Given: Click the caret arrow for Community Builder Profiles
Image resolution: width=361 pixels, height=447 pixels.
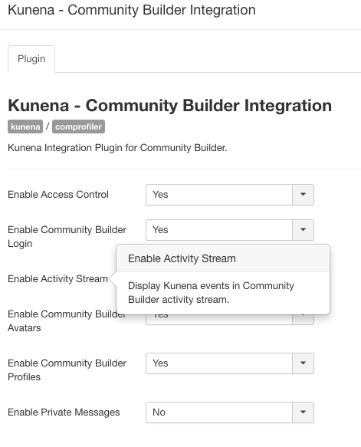Looking at the screenshot, I should tap(303, 363).
